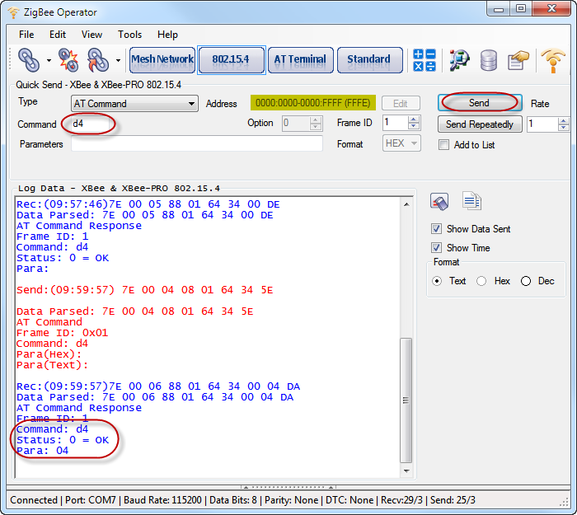This screenshot has width=577, height=515.
Task: Click the disconnect broken link icon
Action: [x=68, y=59]
